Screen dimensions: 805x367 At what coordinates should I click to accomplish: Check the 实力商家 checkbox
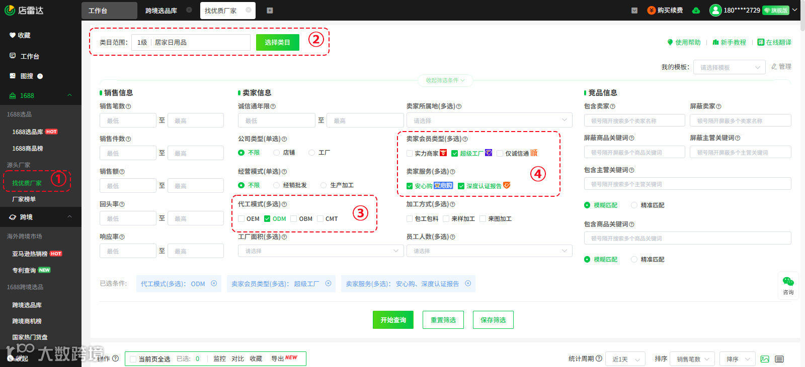click(x=410, y=154)
